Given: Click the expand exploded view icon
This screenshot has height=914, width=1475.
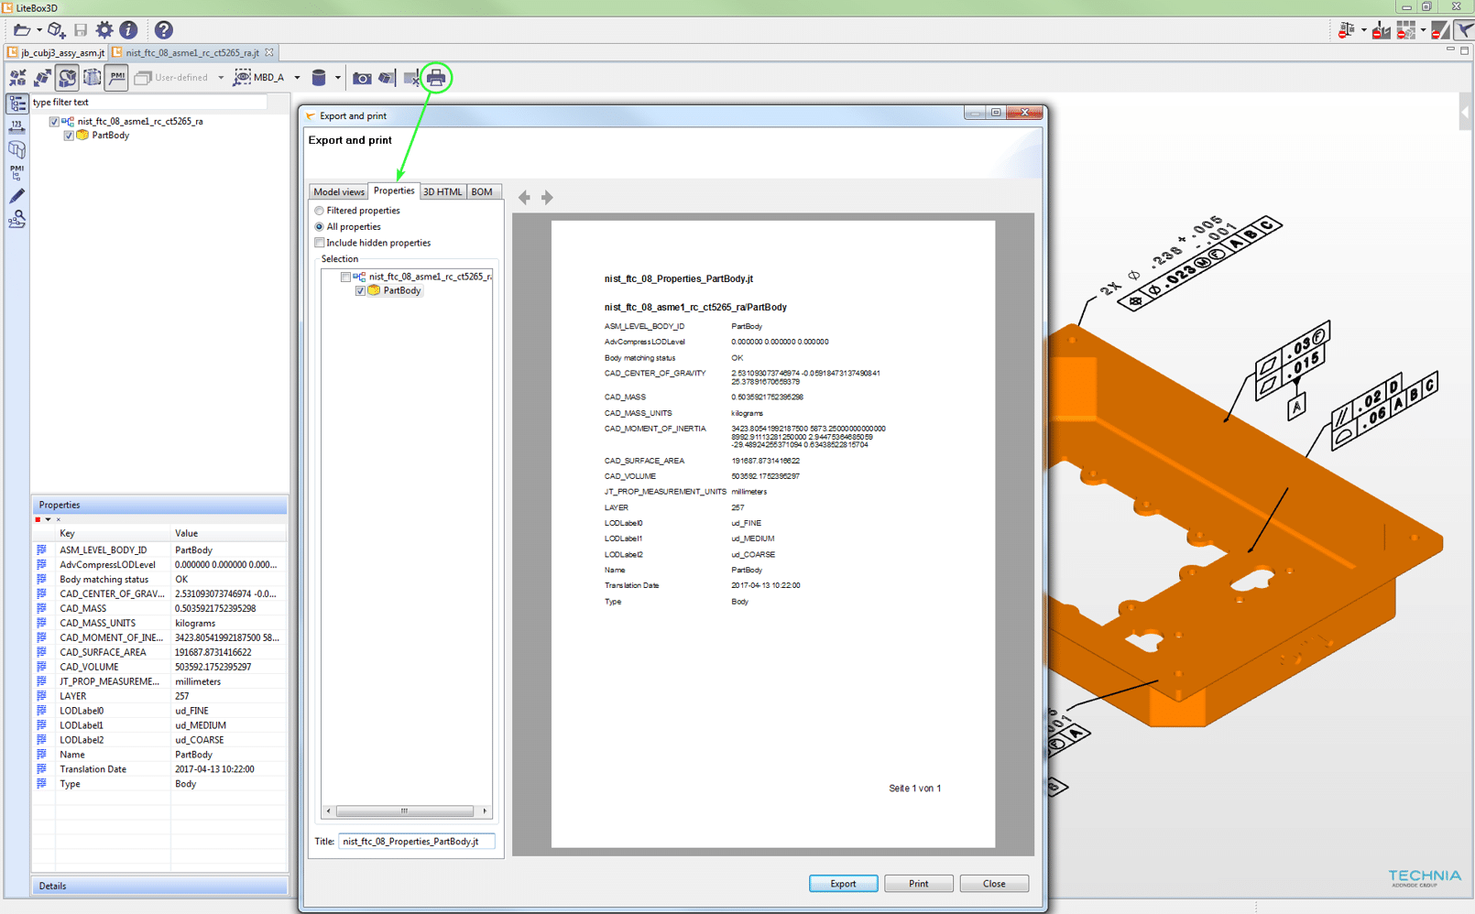Looking at the screenshot, I should click(42, 78).
